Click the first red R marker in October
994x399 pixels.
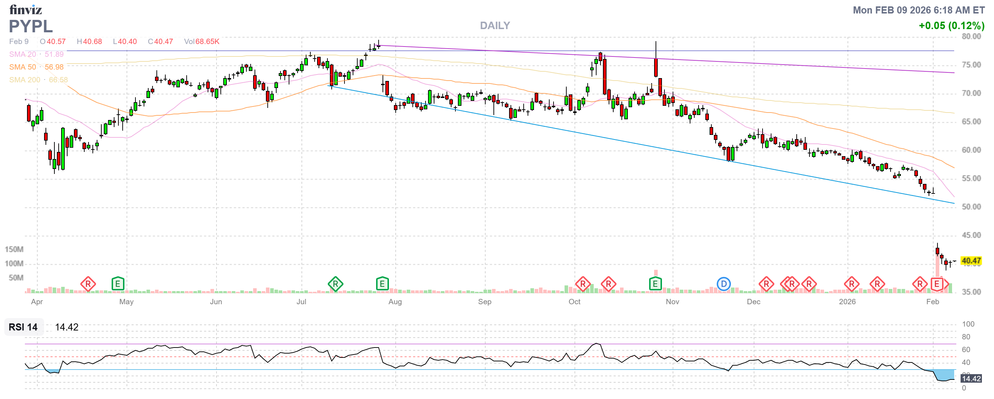[583, 284]
